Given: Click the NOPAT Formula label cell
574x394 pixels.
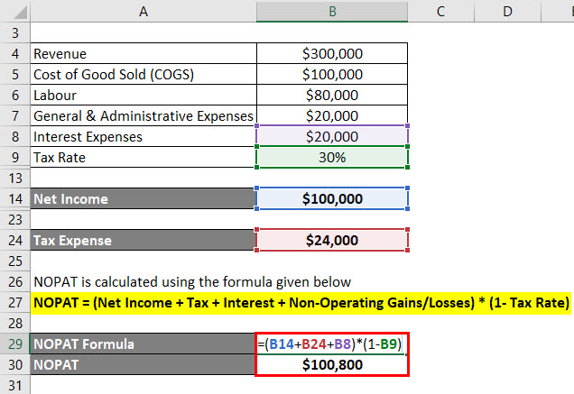Looking at the screenshot, I should click(143, 344).
